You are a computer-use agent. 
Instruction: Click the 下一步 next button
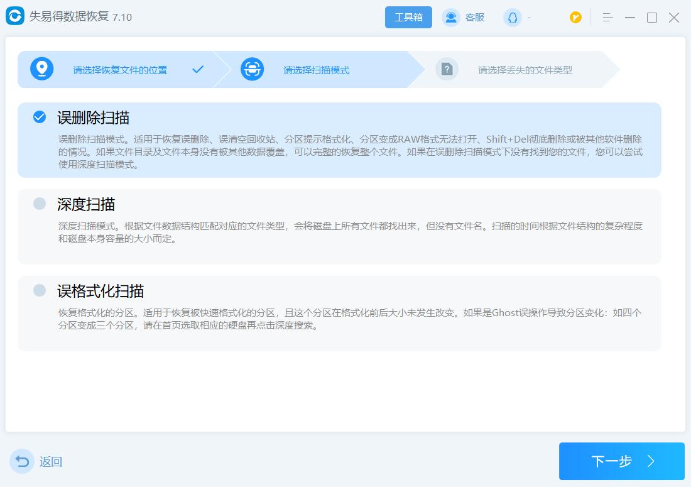pyautogui.click(x=621, y=461)
